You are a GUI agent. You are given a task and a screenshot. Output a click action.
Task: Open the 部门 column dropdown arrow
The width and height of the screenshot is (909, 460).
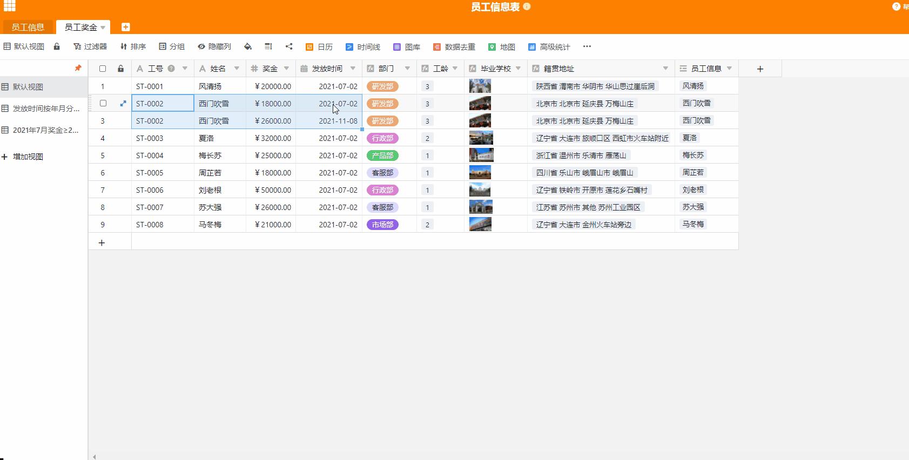click(x=407, y=69)
